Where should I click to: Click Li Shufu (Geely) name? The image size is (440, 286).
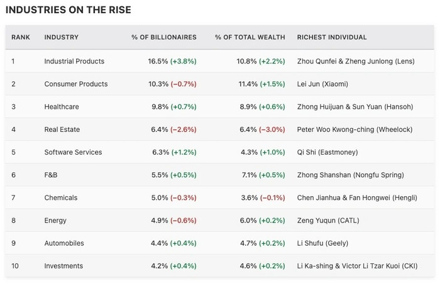coord(322,243)
